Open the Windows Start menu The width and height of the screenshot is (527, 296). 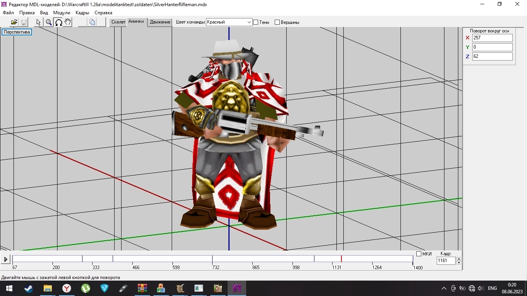(x=9, y=288)
